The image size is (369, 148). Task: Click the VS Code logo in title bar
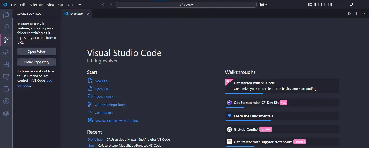point(5,5)
